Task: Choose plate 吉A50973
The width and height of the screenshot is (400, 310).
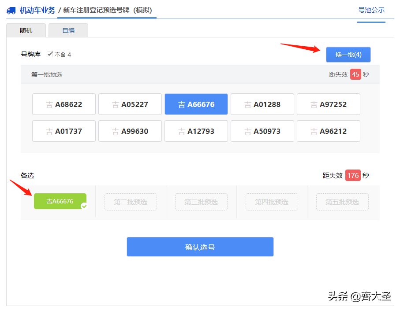Action: pyautogui.click(x=262, y=131)
